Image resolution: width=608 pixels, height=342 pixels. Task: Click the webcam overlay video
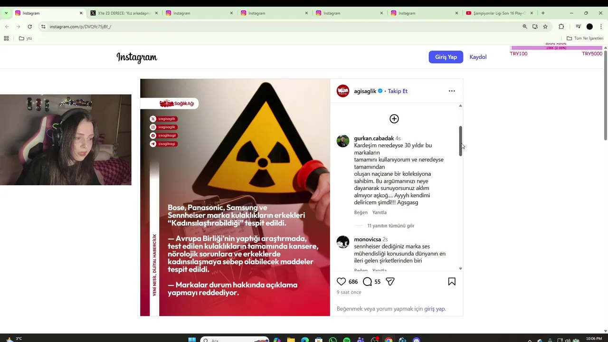(x=66, y=140)
